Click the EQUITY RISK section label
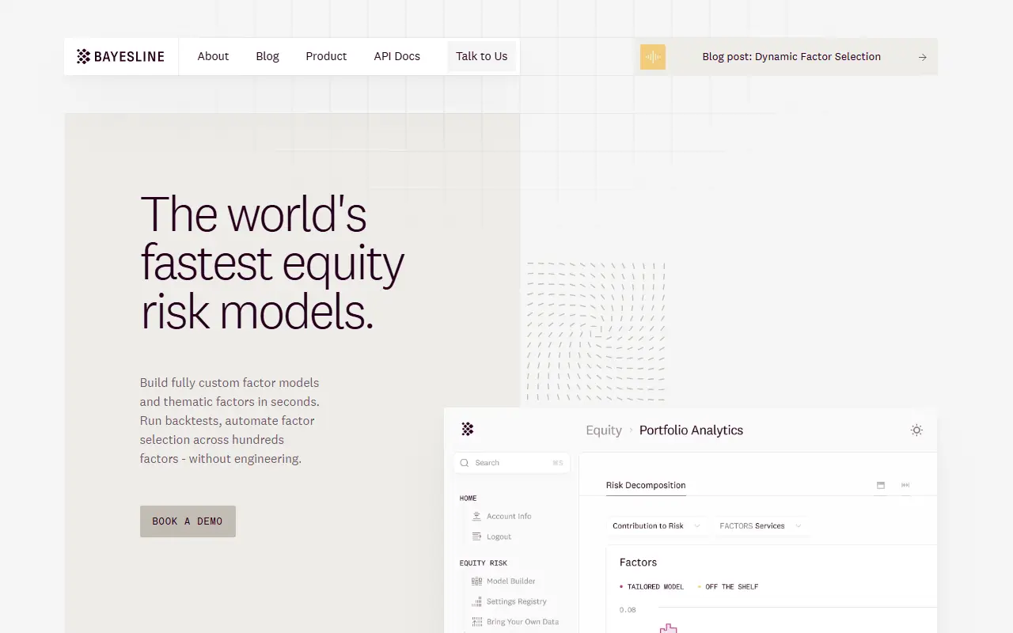 point(484,563)
